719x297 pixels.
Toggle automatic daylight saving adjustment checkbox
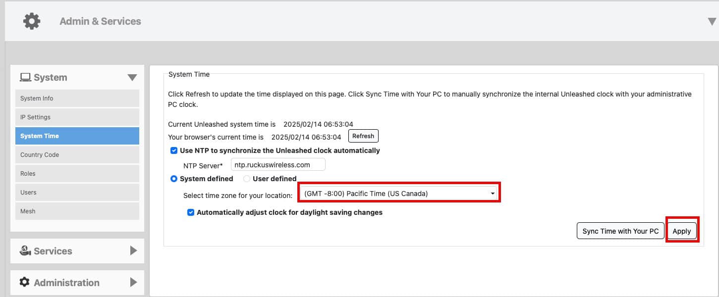click(x=191, y=212)
